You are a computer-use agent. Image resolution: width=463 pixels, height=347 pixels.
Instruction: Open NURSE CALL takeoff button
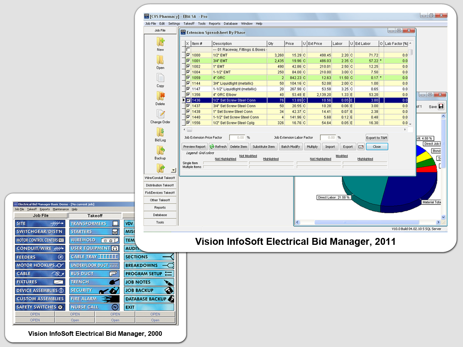click(x=95, y=307)
